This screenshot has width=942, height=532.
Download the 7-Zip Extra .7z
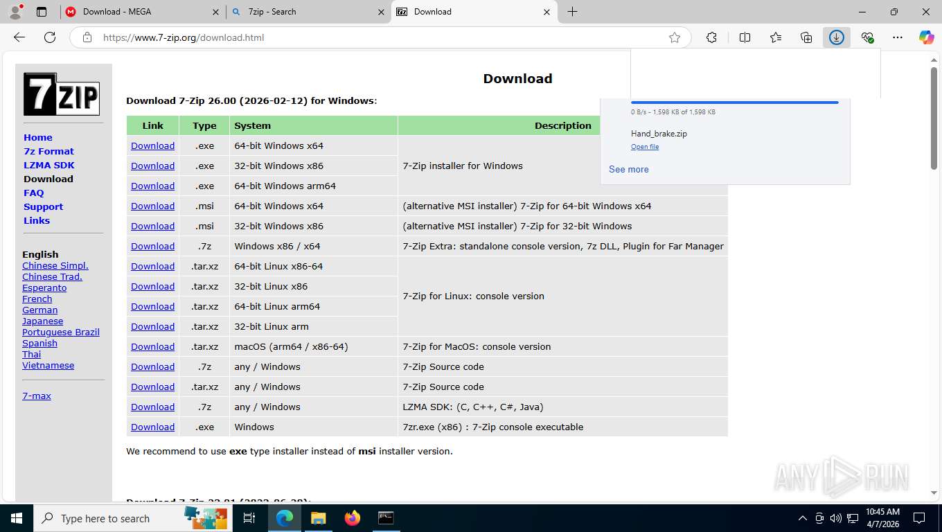coord(152,246)
